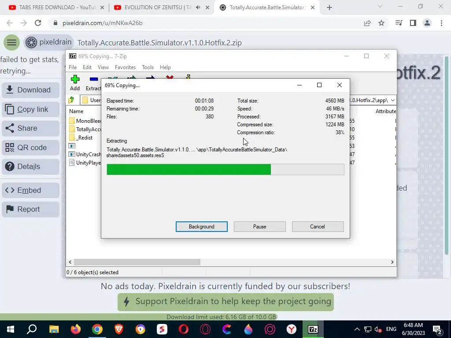Go up one folder level in 7-Zip

point(71,100)
